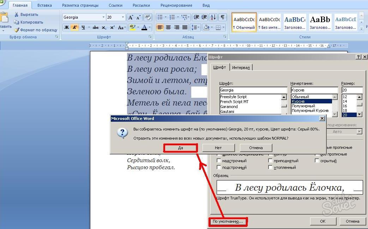This screenshot has height=229, width=368.
Task: Click the grow font icon
Action: tap(131, 17)
